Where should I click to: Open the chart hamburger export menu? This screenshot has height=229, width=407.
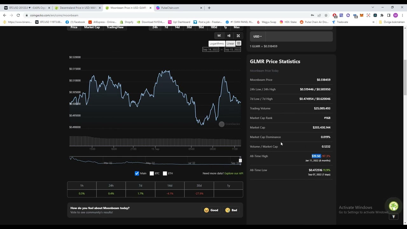[238, 43]
